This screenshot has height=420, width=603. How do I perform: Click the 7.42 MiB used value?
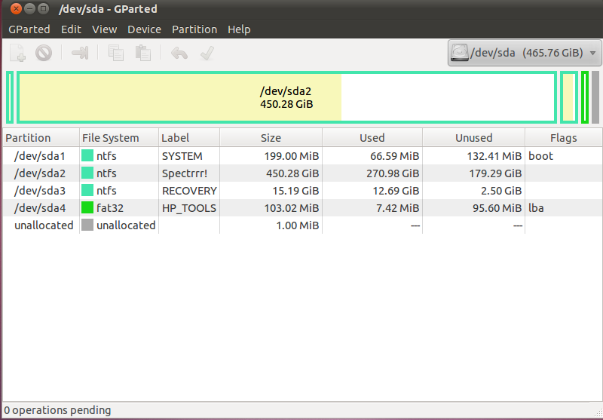tap(397, 208)
